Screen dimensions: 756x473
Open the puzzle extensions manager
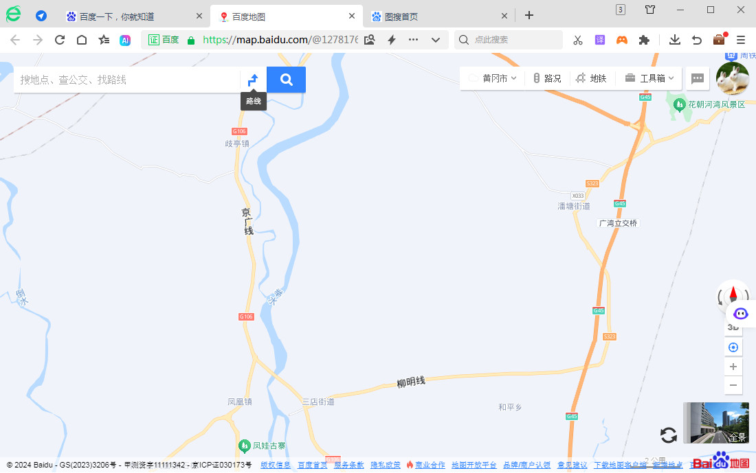[x=644, y=40]
